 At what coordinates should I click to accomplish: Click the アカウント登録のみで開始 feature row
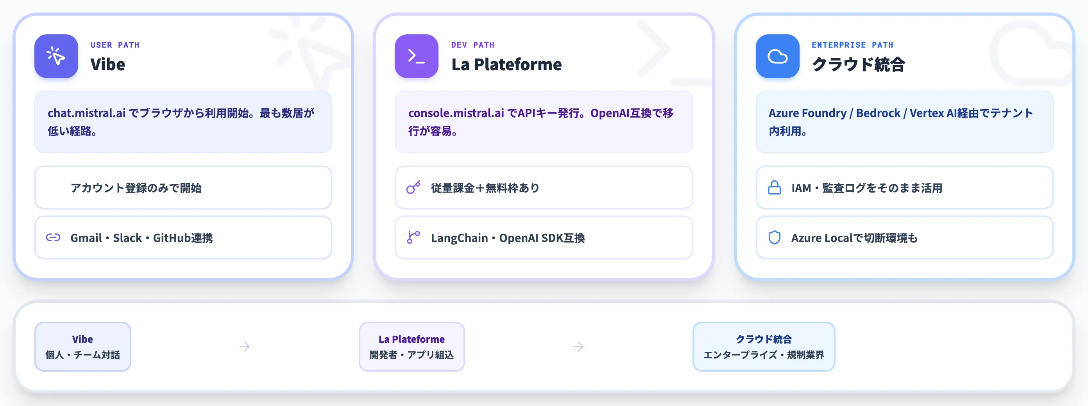(x=183, y=187)
